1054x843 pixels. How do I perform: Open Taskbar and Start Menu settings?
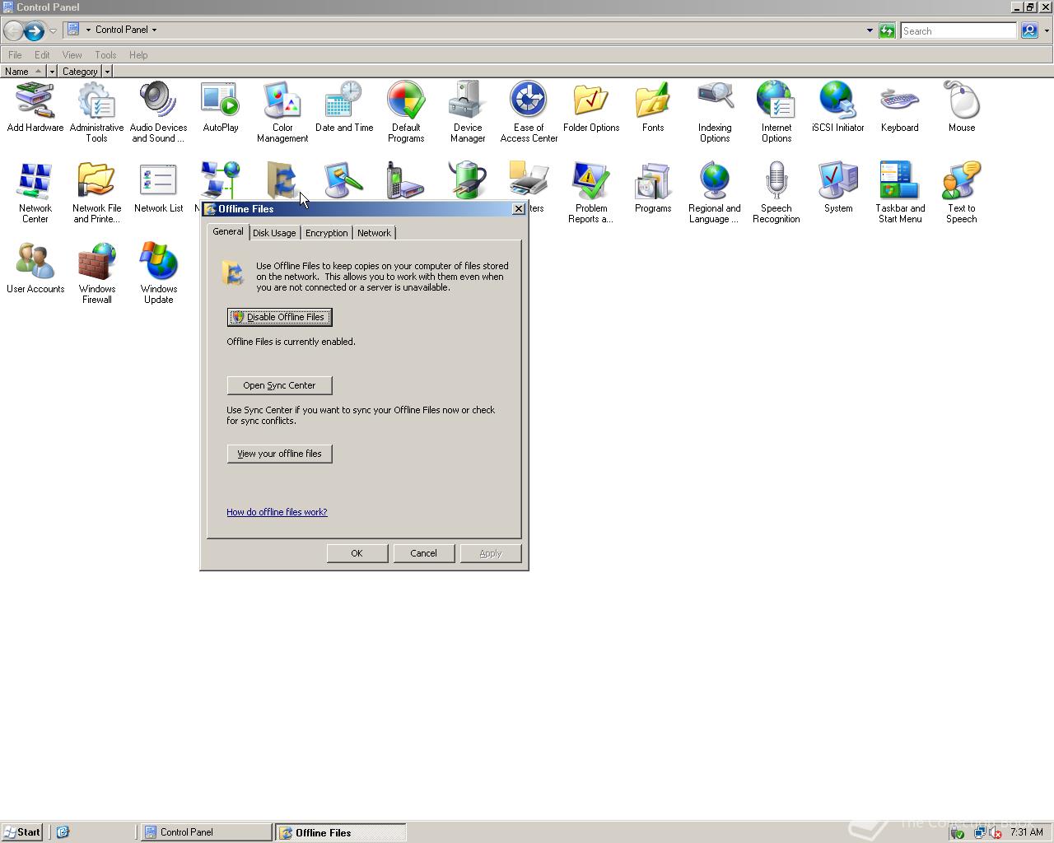click(900, 193)
